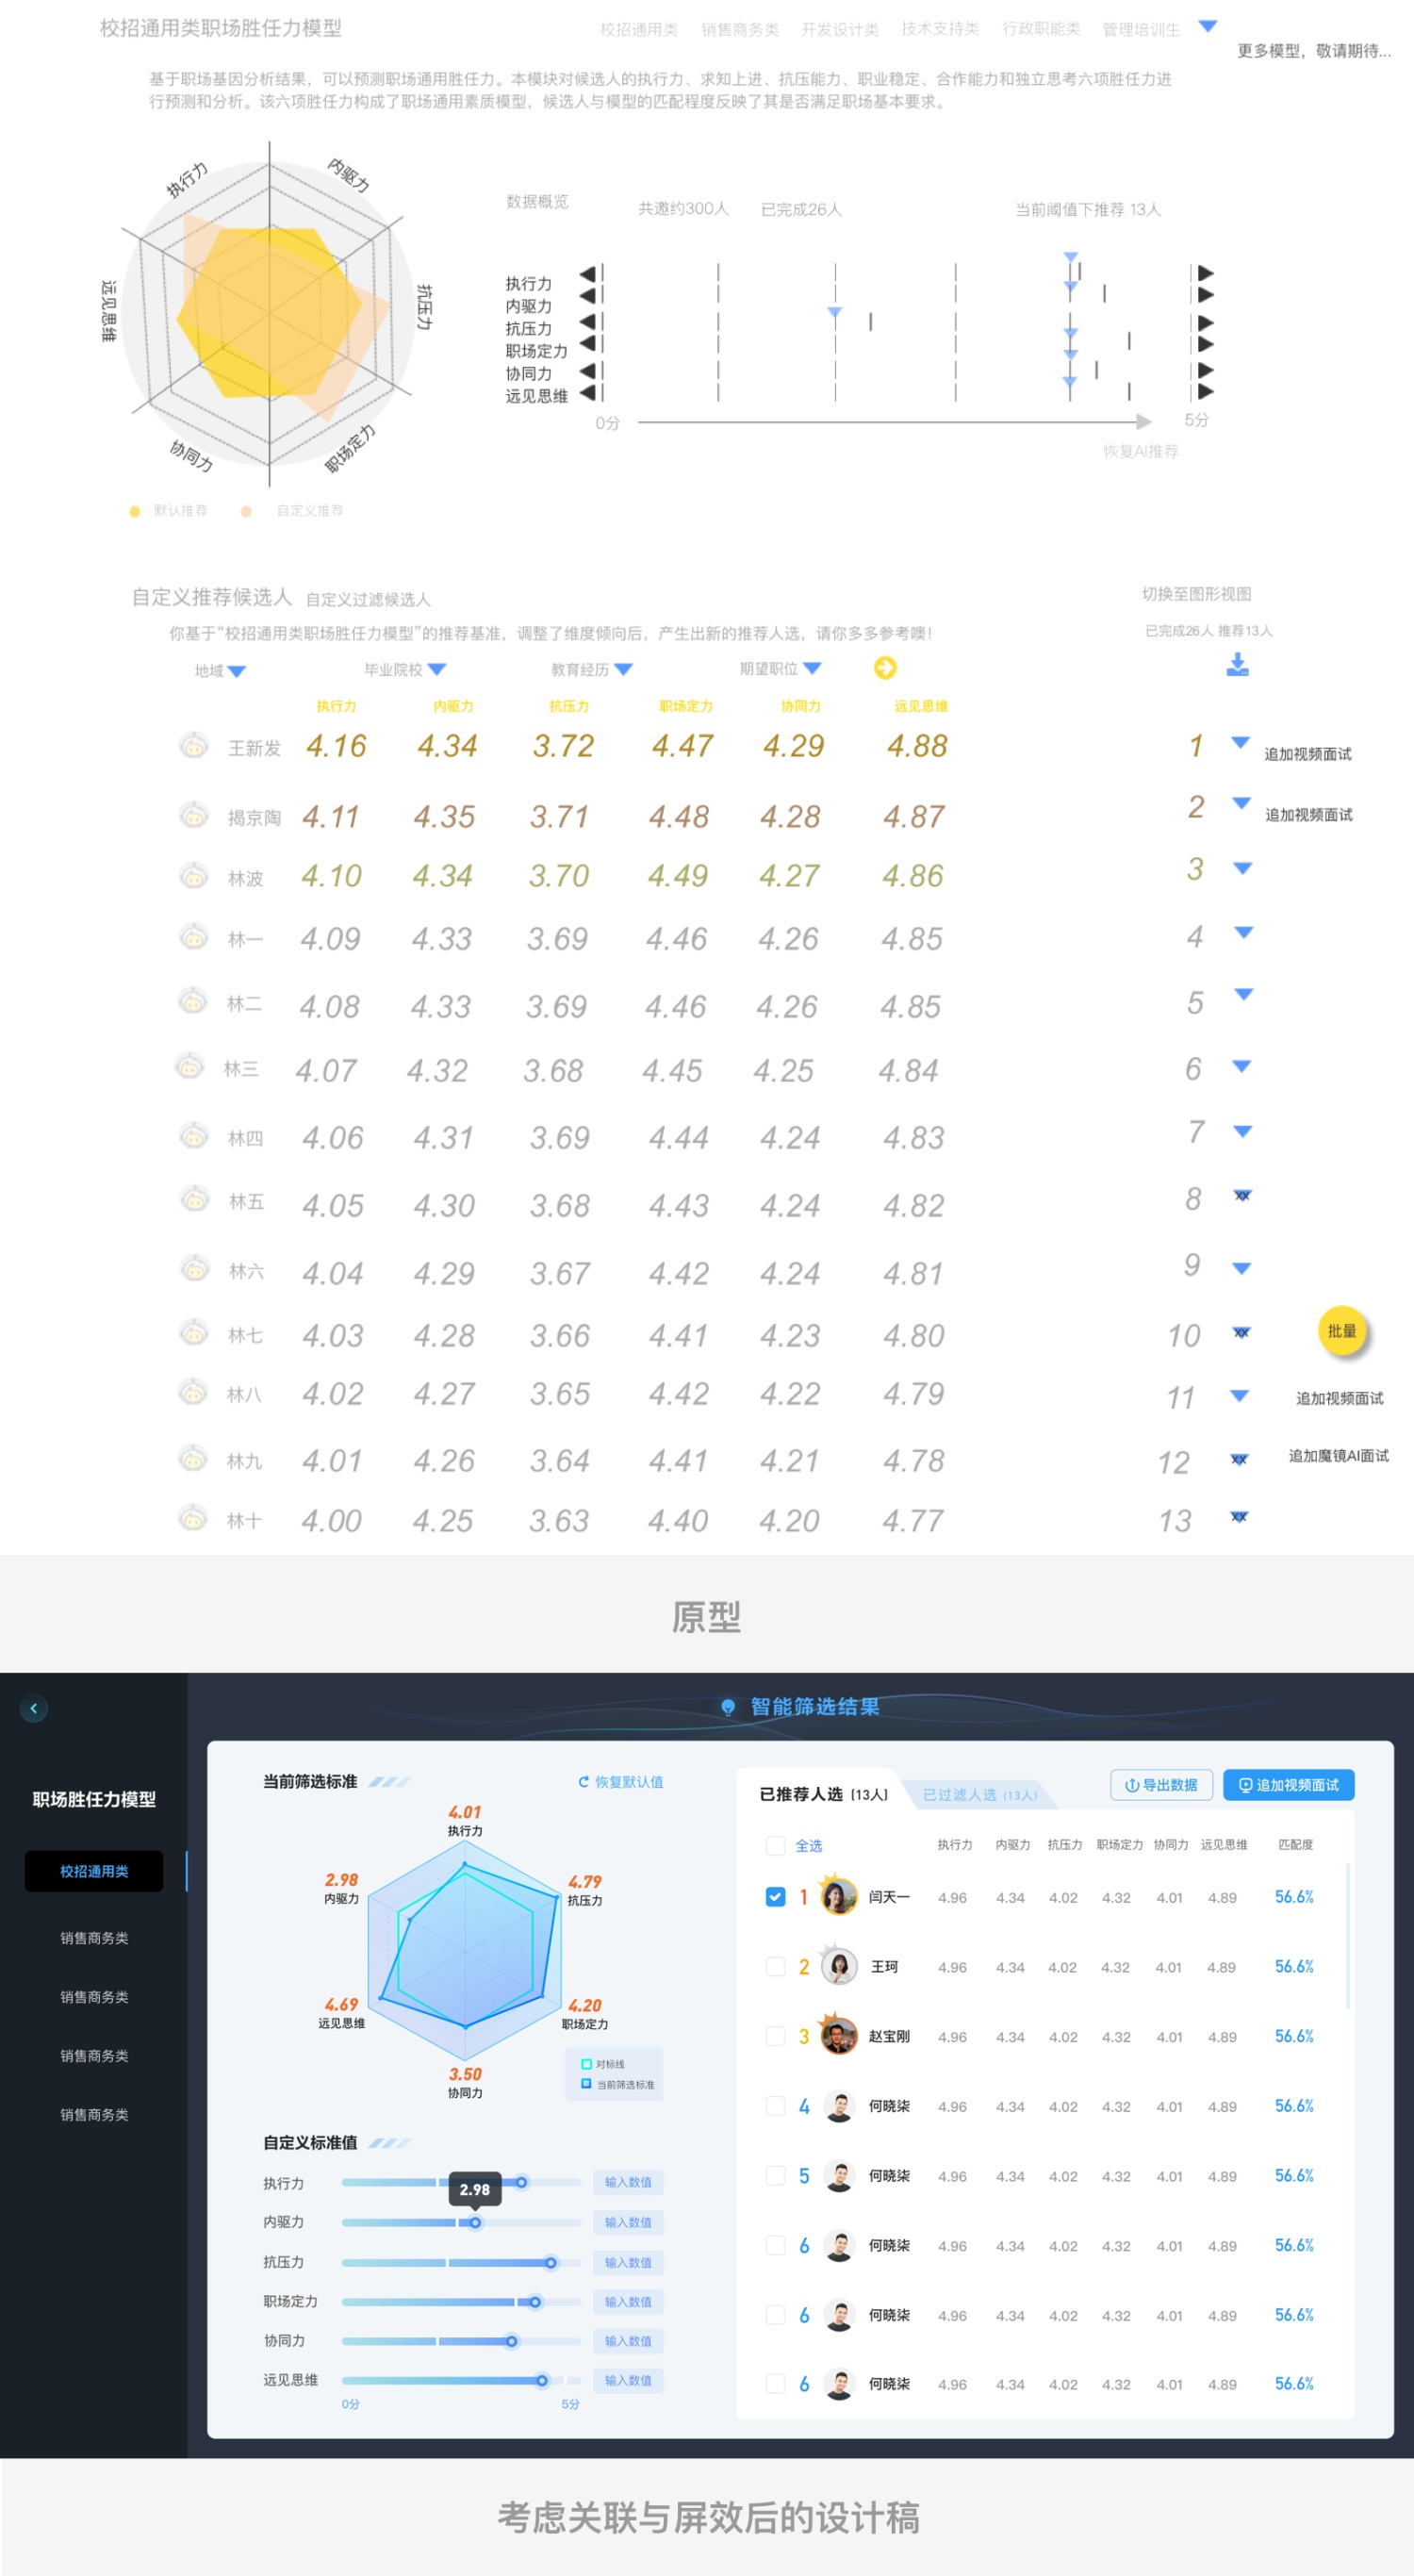Check the 全选 select-all checkbox
Viewport: 1414px width, 2576px height.
tap(775, 1846)
